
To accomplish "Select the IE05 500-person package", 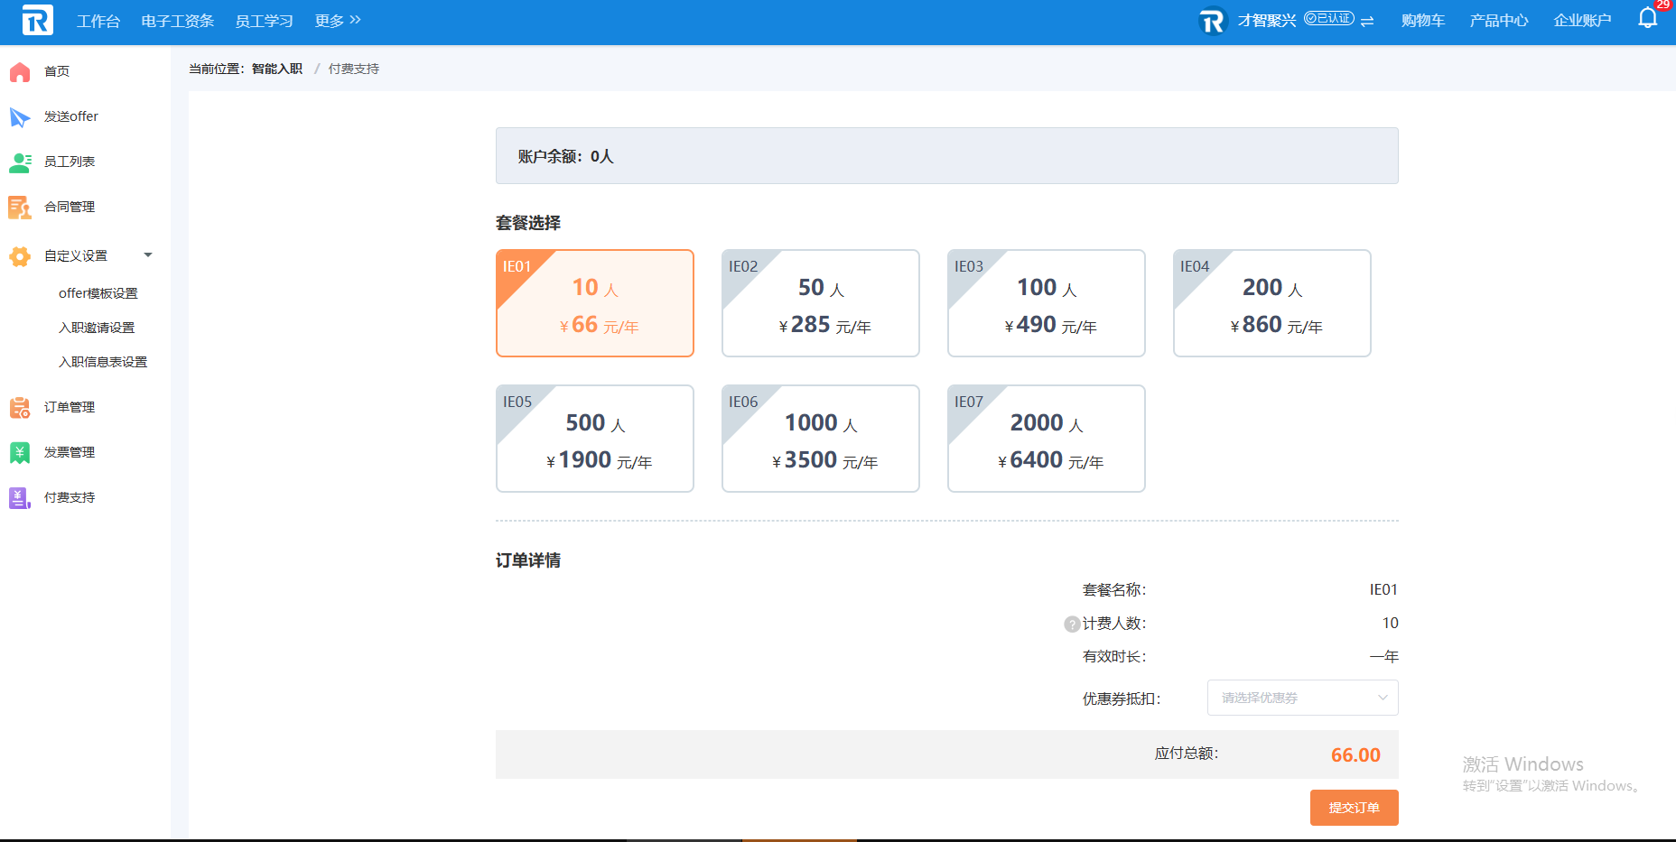I will click(x=595, y=439).
